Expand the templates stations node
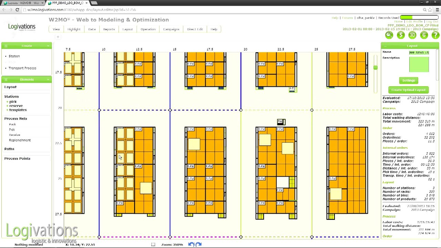441x248 pixels. coord(7,110)
